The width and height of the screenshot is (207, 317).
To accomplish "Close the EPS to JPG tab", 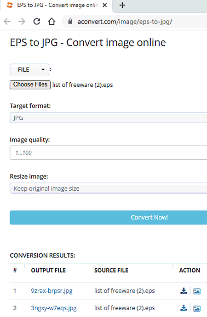I will click(x=104, y=5).
